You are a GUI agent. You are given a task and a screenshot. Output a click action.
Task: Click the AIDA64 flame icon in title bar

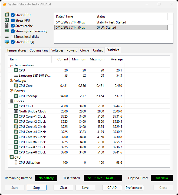[x=5, y=4]
